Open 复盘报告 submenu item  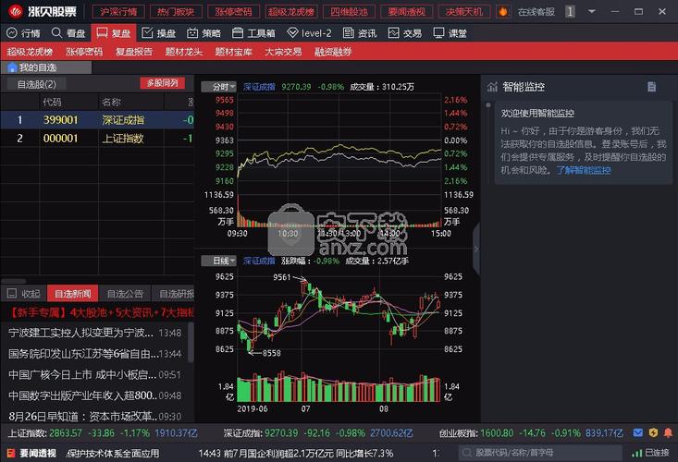134,52
